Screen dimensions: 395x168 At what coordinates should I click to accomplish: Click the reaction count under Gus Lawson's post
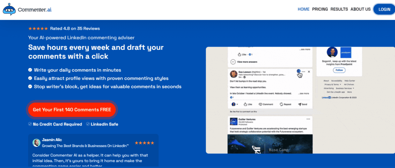232,97
